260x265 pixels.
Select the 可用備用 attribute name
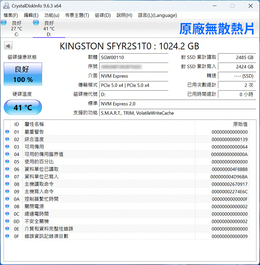tap(34, 147)
